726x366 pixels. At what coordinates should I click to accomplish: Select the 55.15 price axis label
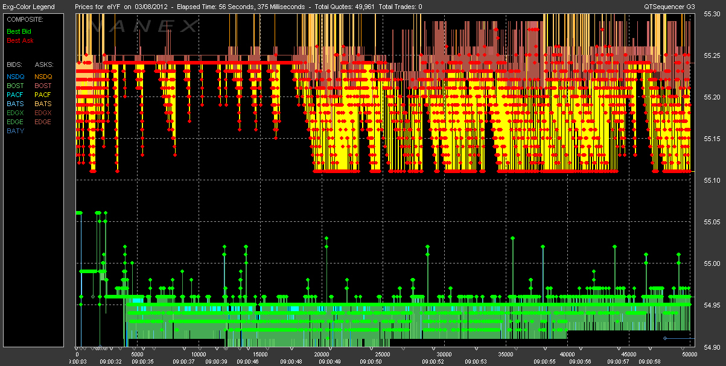coord(712,139)
